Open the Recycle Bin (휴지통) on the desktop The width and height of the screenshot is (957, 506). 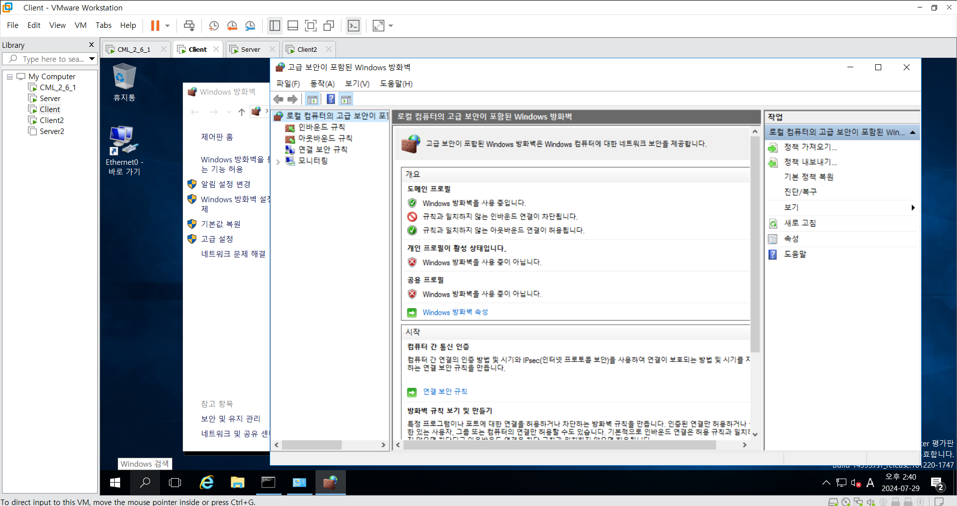[124, 83]
